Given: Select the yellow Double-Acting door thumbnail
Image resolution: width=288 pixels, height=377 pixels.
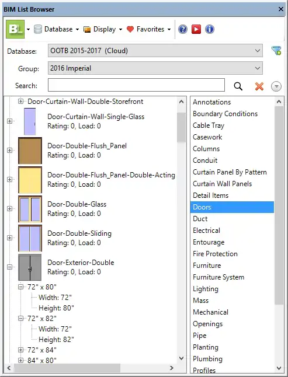Looking at the screenshot, I should click(30, 180).
